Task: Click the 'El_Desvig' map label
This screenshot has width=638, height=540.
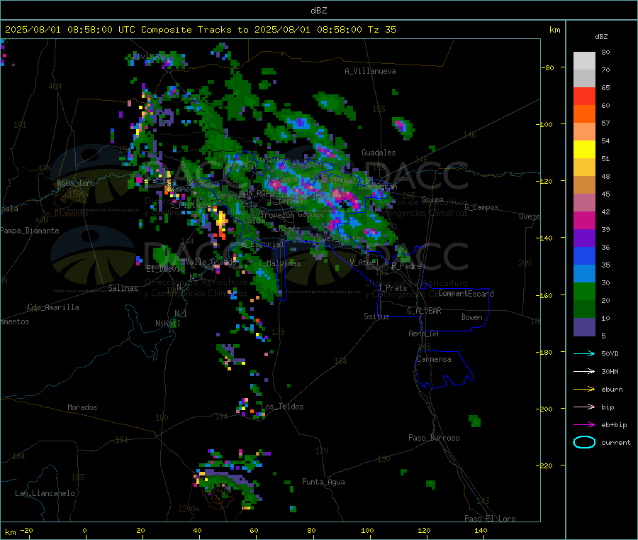Action: pyautogui.click(x=166, y=269)
